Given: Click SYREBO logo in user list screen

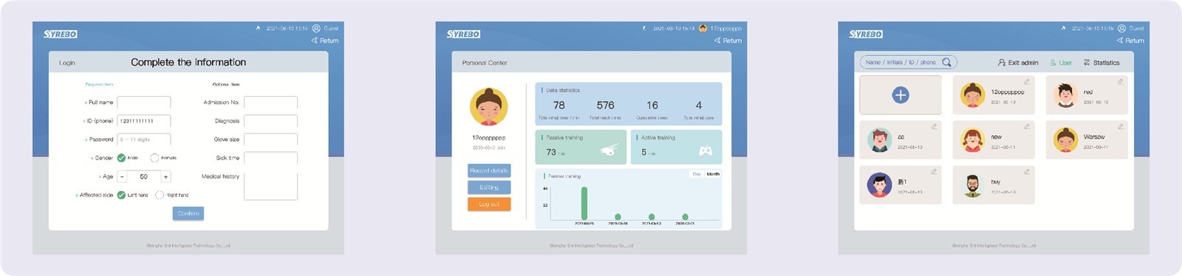Looking at the screenshot, I should point(866,34).
